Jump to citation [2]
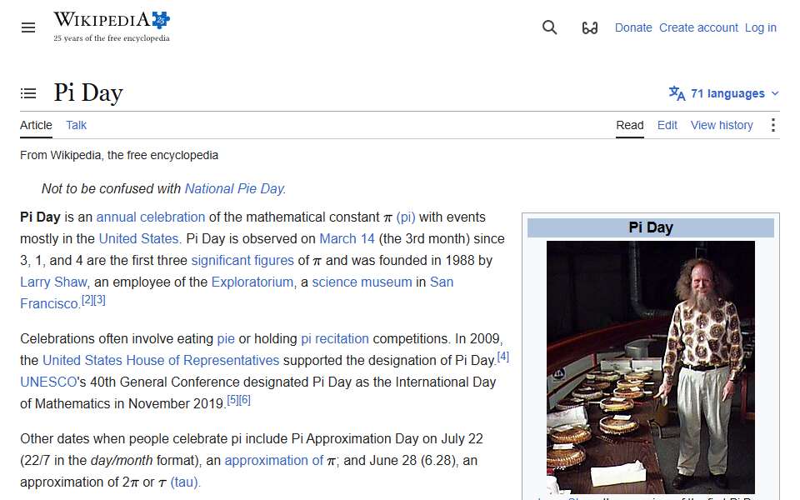The width and height of the screenshot is (800, 500). point(87,300)
